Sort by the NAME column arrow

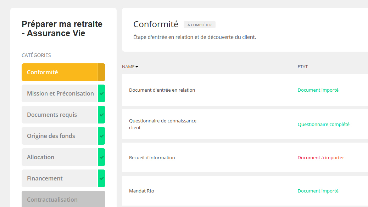click(x=137, y=67)
